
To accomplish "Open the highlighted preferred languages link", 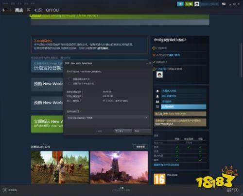I will click(174, 55).
